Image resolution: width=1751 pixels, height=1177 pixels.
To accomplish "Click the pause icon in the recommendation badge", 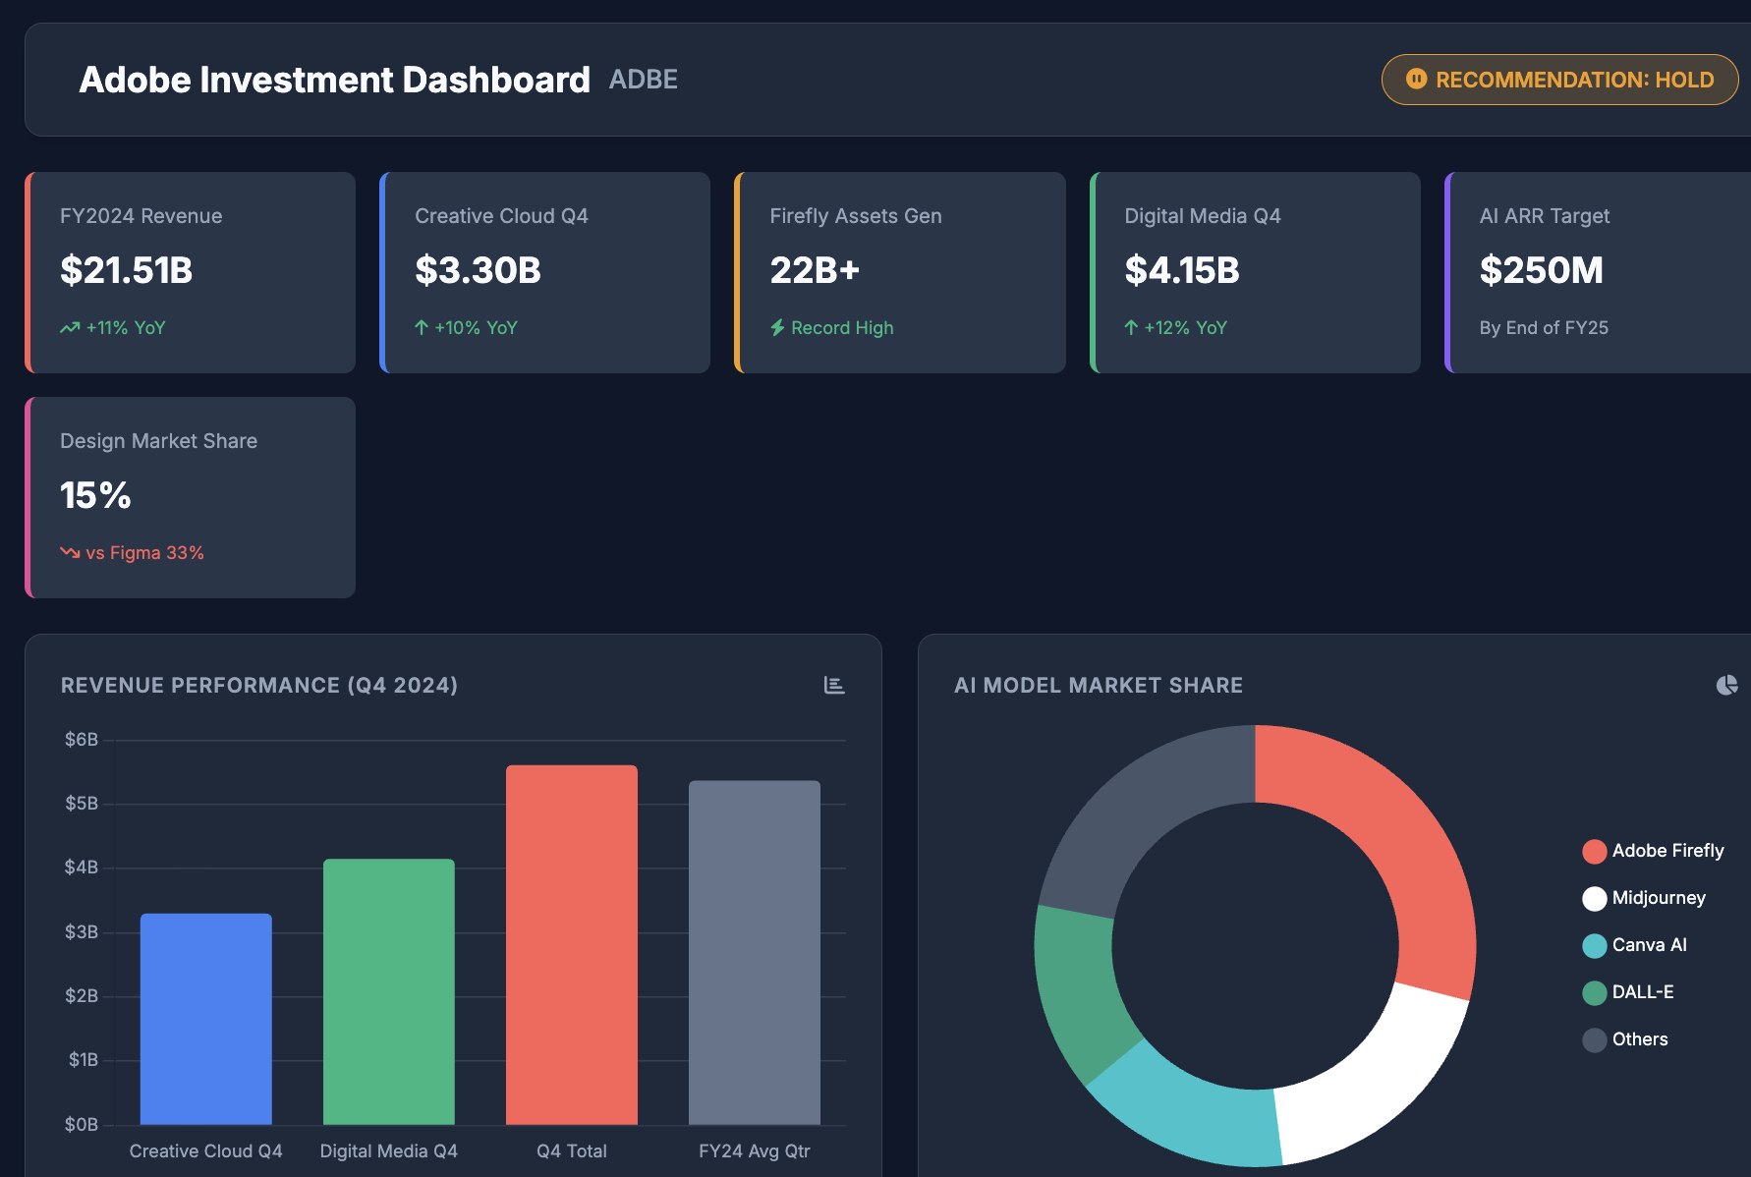I will [x=1416, y=79].
